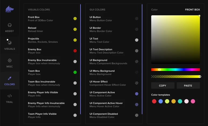This screenshot has width=208, height=126.
Task: Click the rainbow hue slider bar
Action: coord(175,70)
